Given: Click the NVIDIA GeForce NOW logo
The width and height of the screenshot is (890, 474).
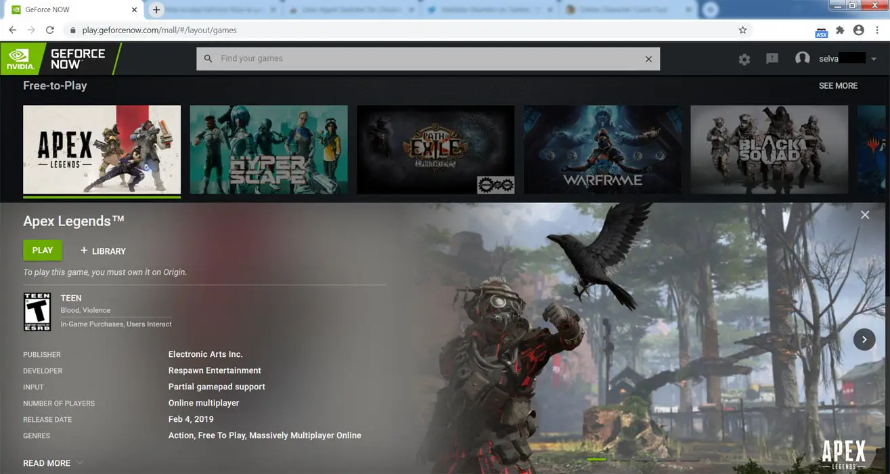Looking at the screenshot, I should (60, 58).
